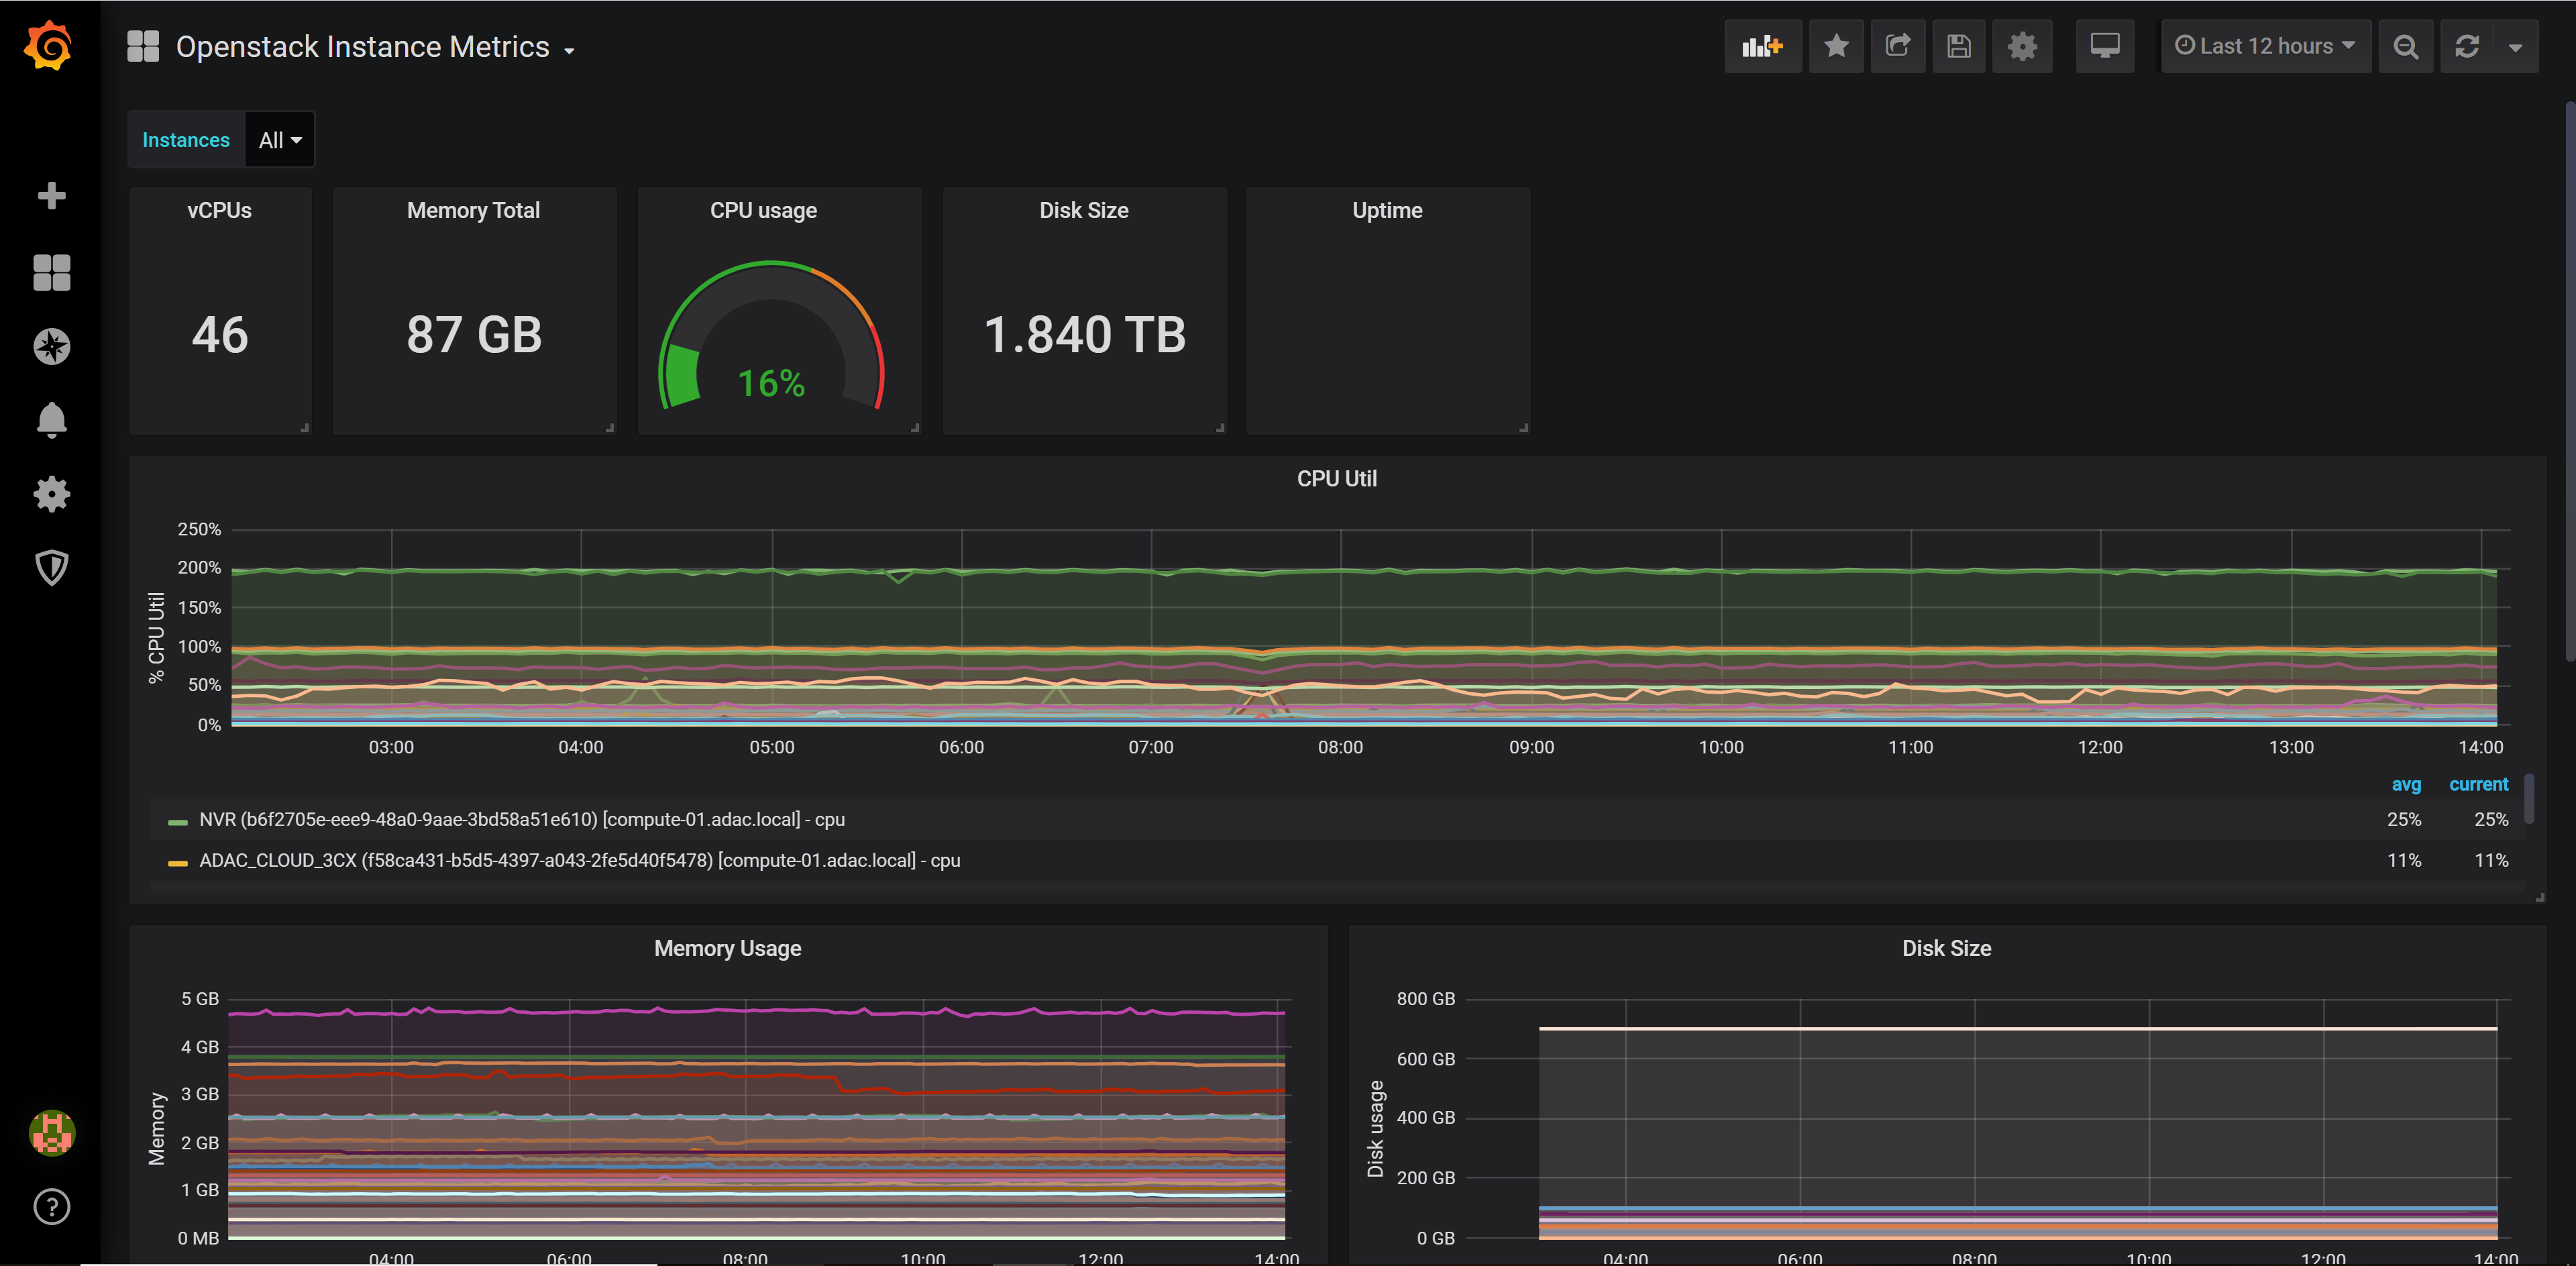
Task: Open the Last 12 hours time picker
Action: [x=2265, y=46]
